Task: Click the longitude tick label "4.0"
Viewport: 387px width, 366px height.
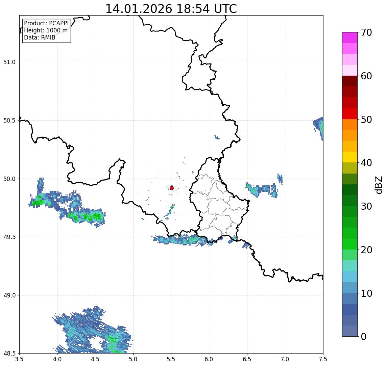Action: (x=57, y=359)
